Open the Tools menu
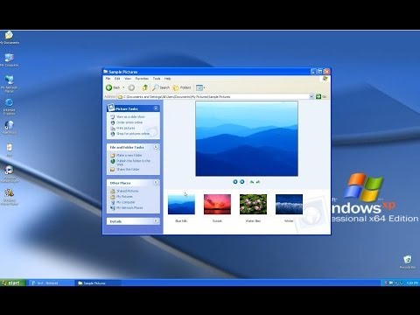This screenshot has height=315, width=420. point(157,79)
